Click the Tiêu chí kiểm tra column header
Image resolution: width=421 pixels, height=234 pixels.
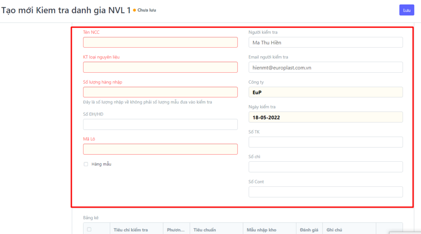(131, 230)
